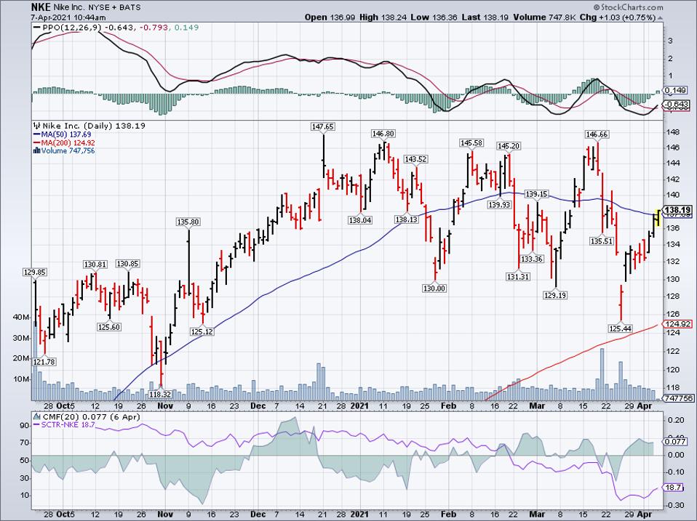
Task: Click the 10M volume axis label
Action: [22, 379]
